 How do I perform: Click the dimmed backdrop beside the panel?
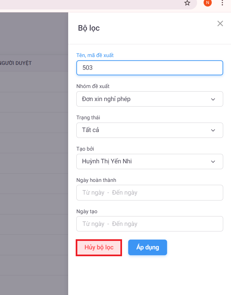tap(33, 163)
